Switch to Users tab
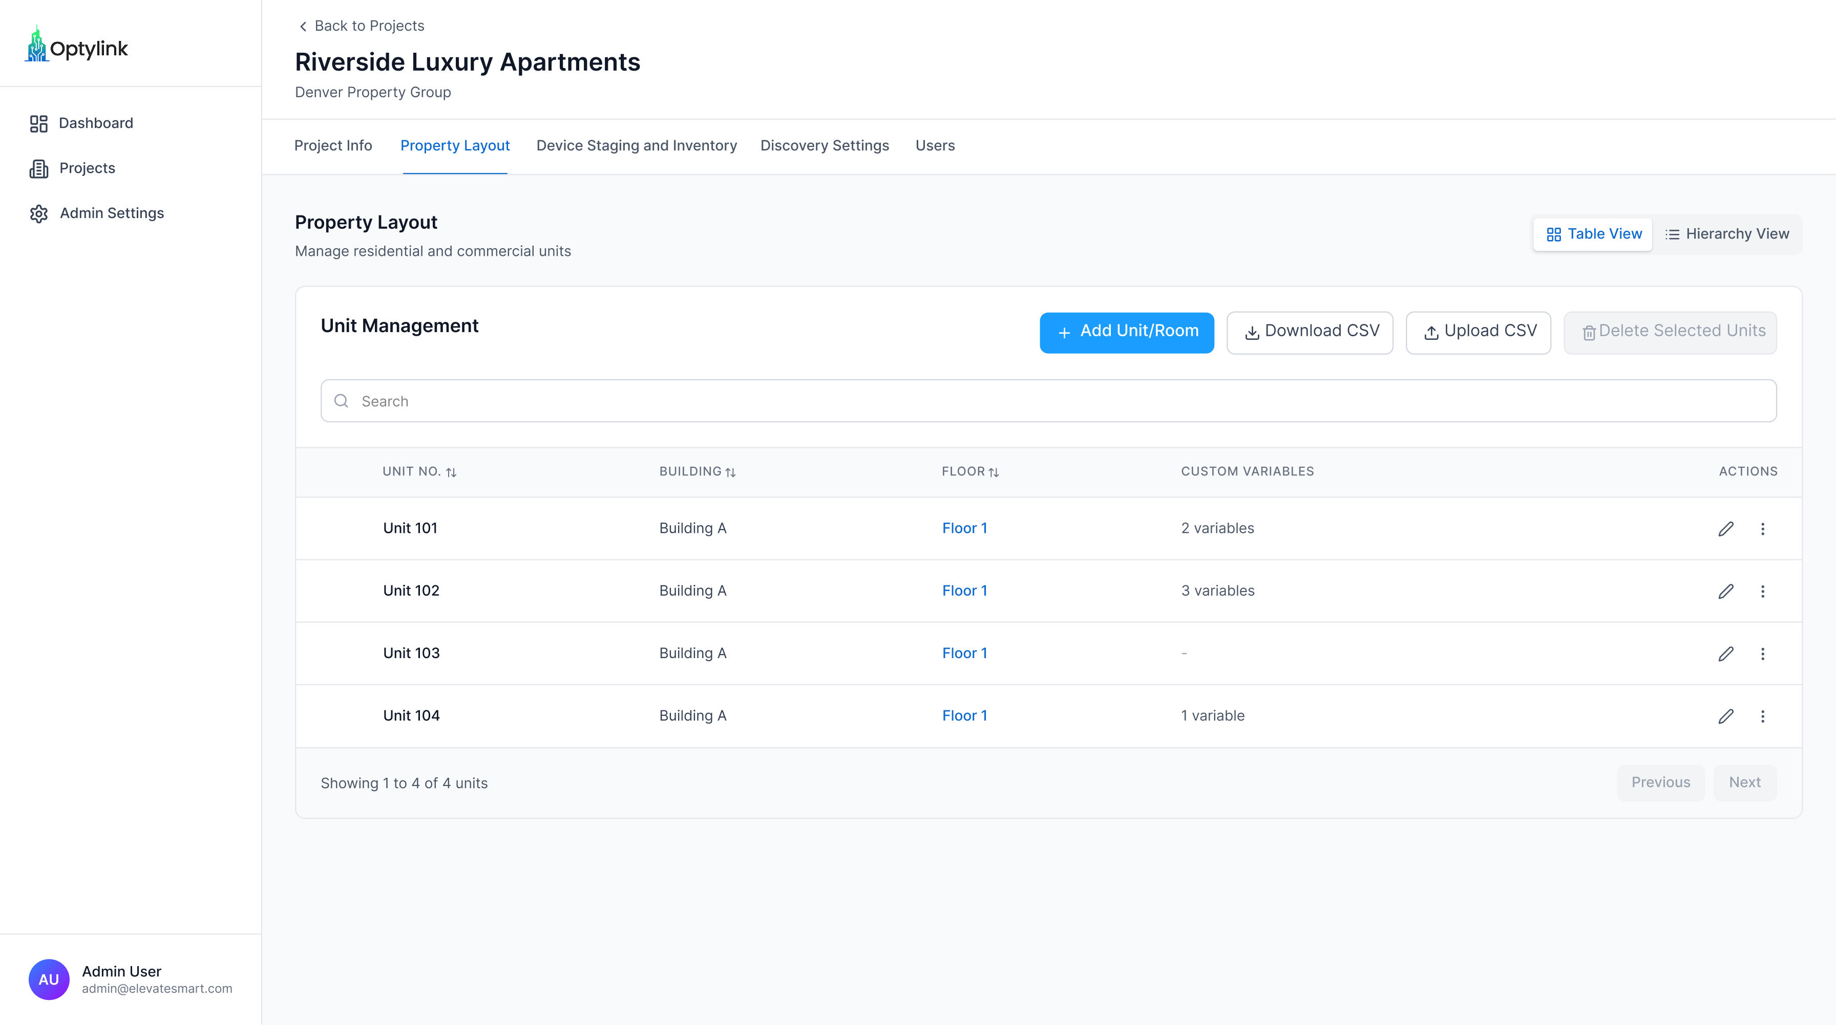This screenshot has width=1836, height=1025. (935, 145)
